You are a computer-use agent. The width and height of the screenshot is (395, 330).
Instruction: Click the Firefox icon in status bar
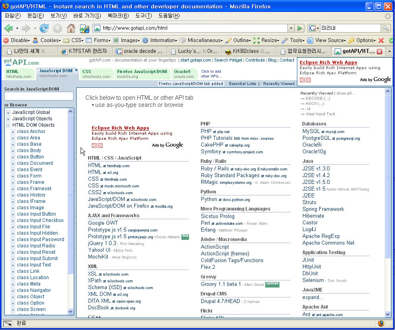(381, 323)
